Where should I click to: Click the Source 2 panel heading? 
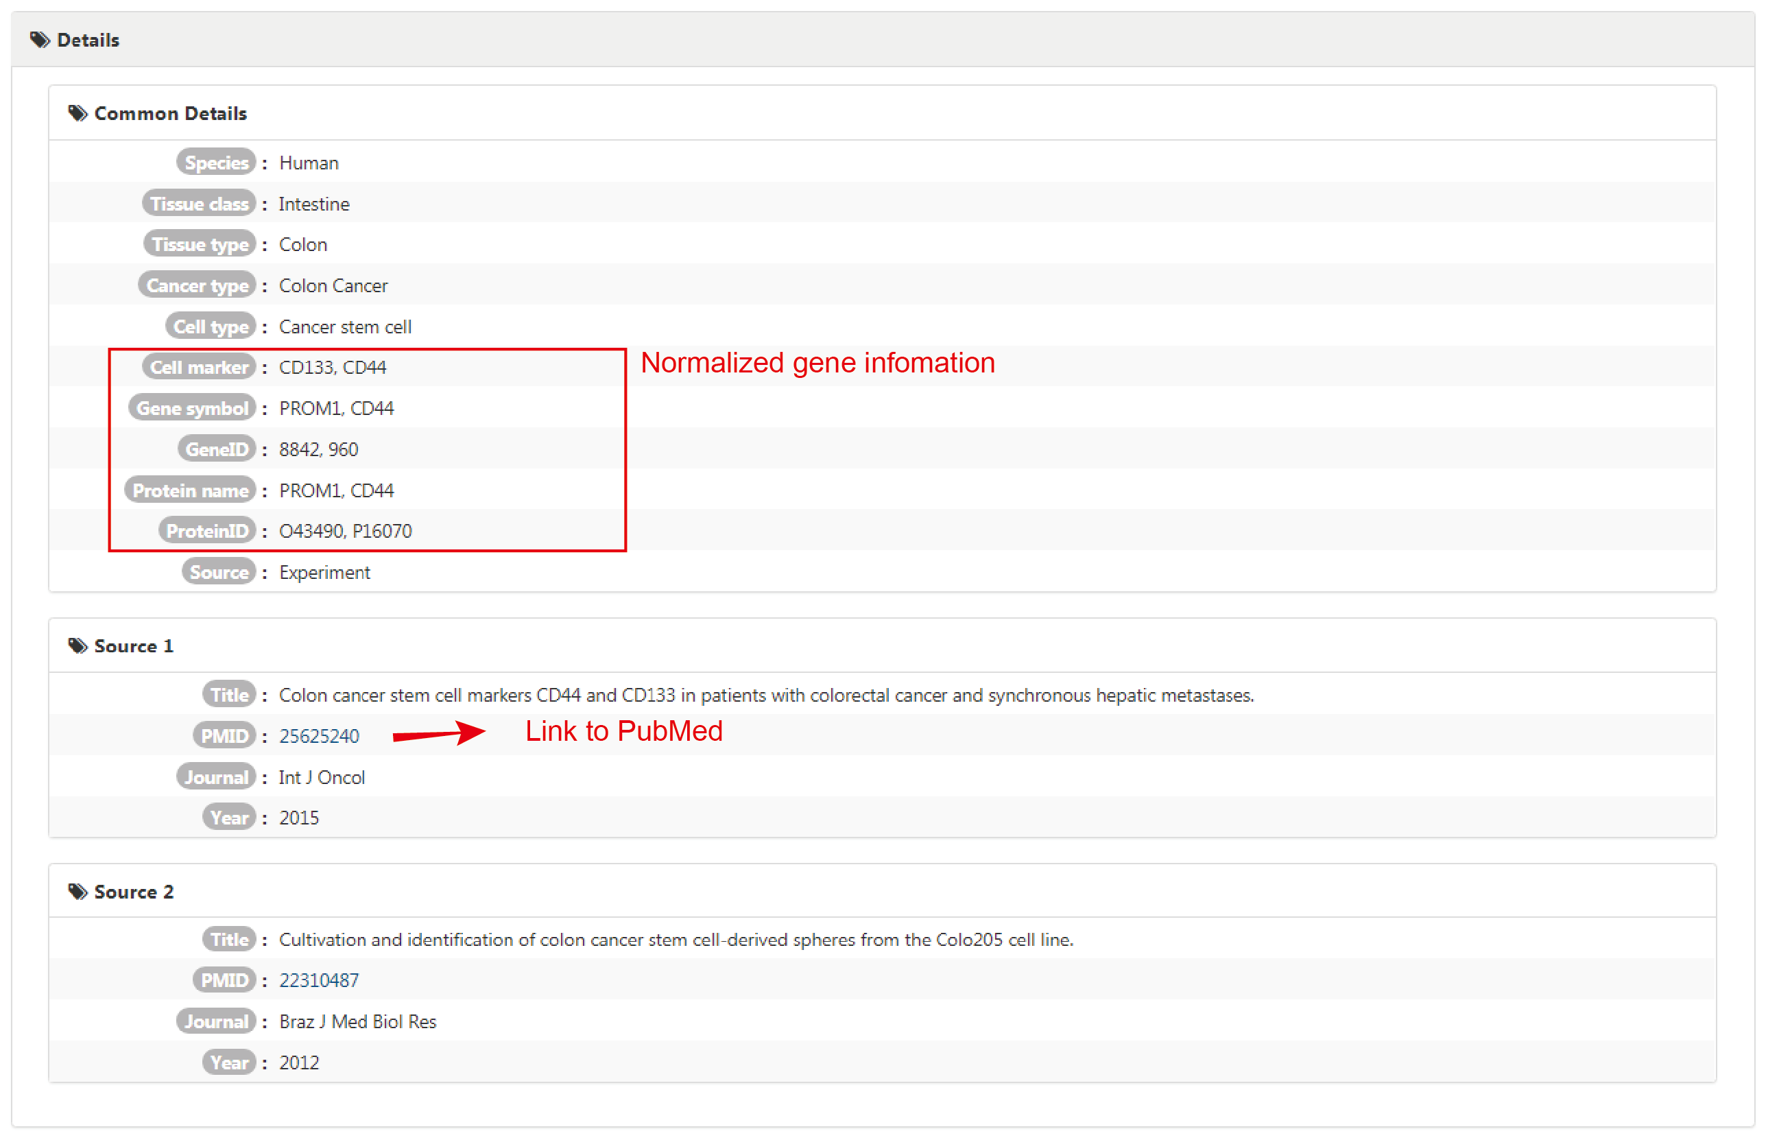[x=134, y=892]
